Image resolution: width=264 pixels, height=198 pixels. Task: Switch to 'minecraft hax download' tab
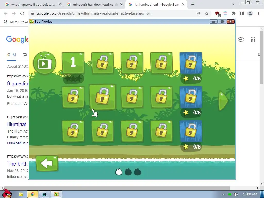(x=95, y=5)
